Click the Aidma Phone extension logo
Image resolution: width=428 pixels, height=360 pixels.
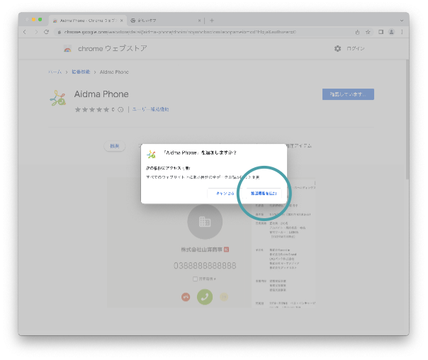tap(58, 98)
